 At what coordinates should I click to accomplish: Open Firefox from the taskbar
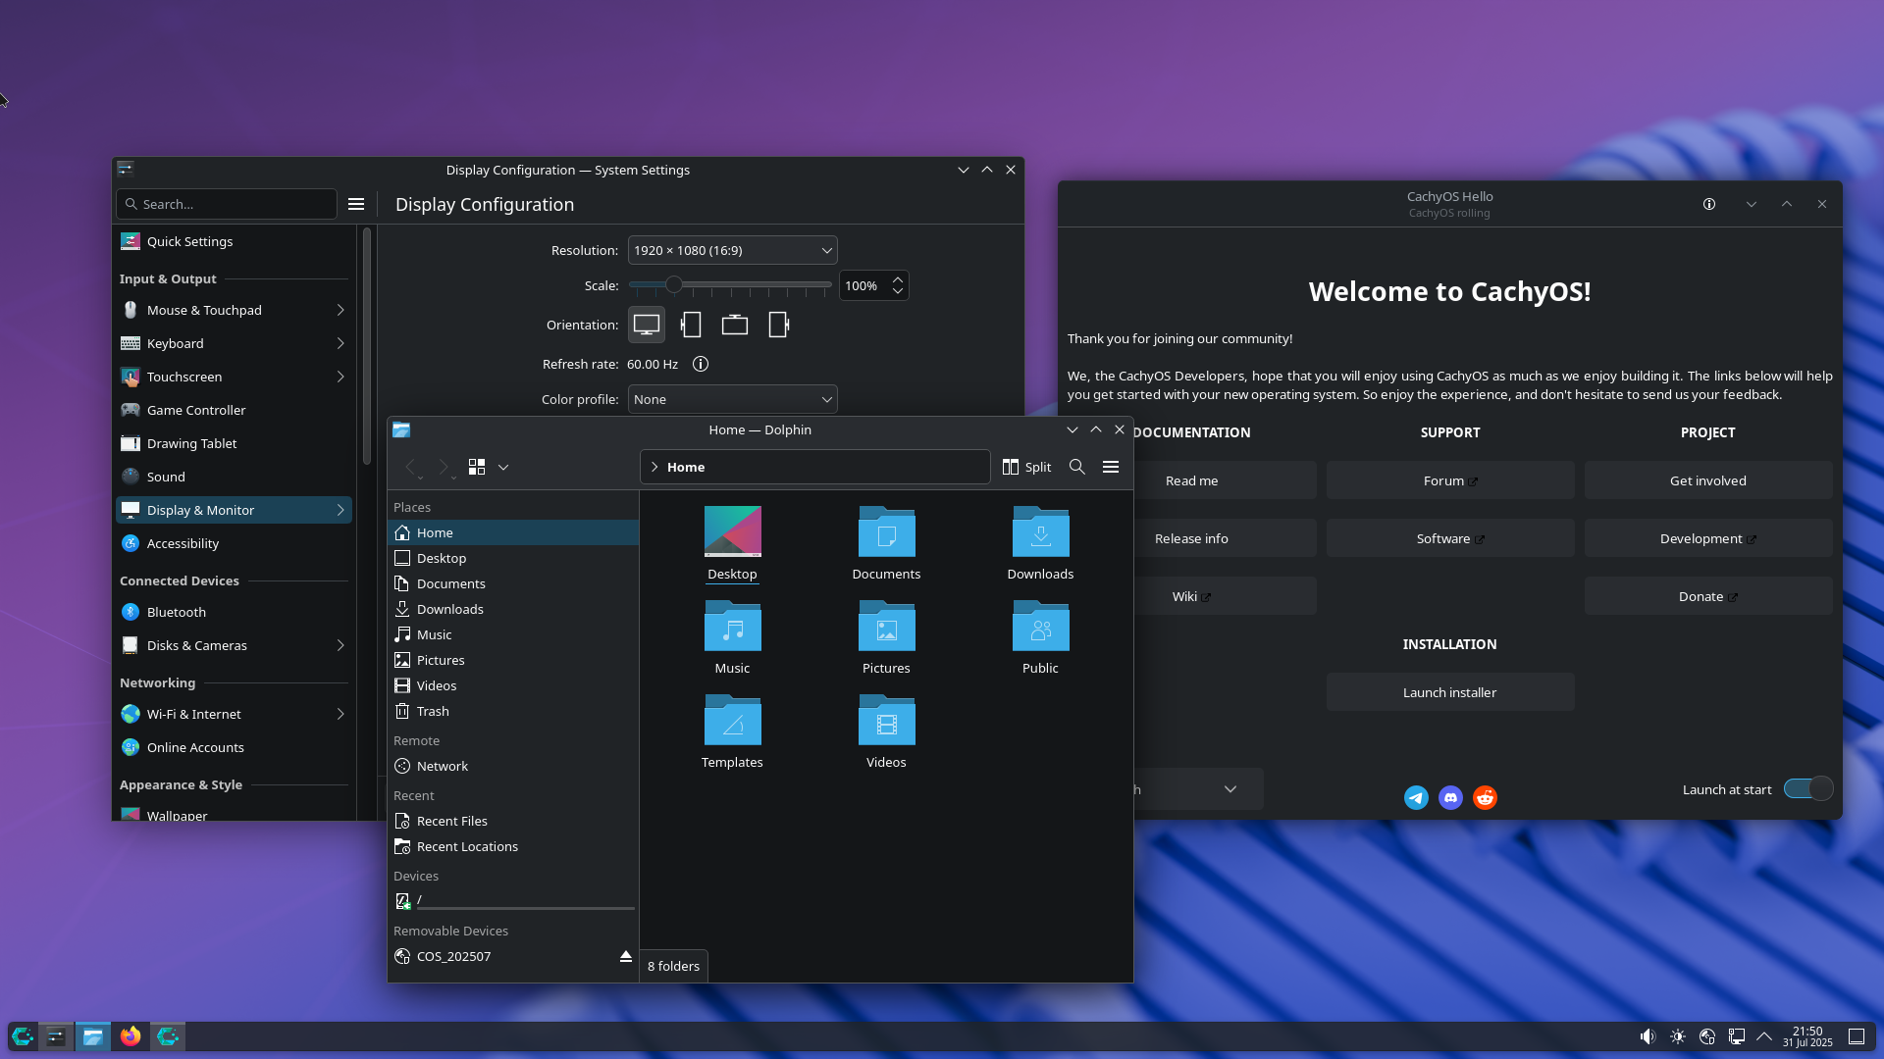(x=131, y=1036)
